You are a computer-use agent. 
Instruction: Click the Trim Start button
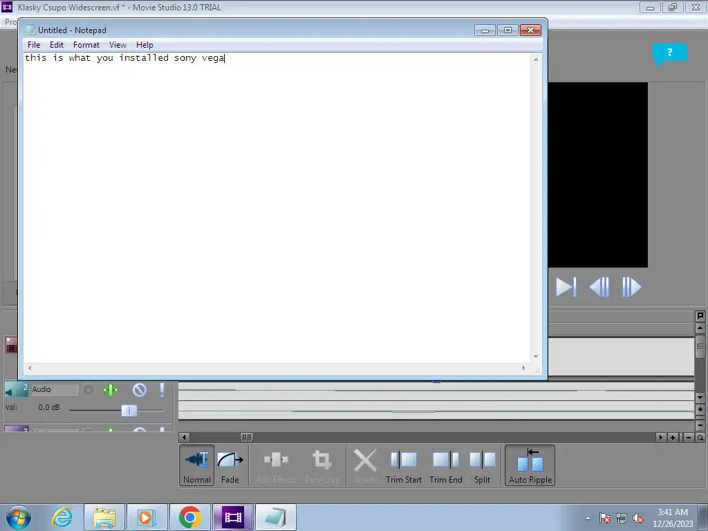pos(403,465)
